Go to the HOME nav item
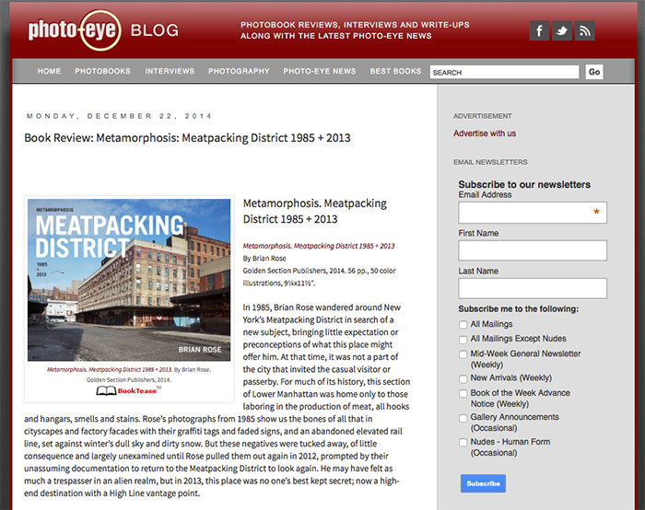 [x=50, y=71]
